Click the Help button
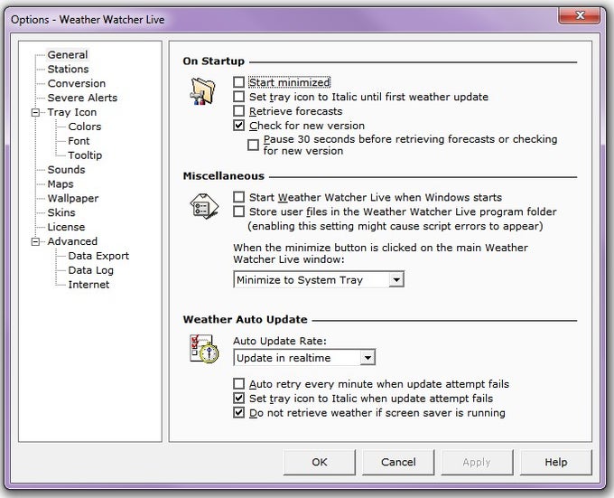This screenshot has width=614, height=498. [556, 462]
